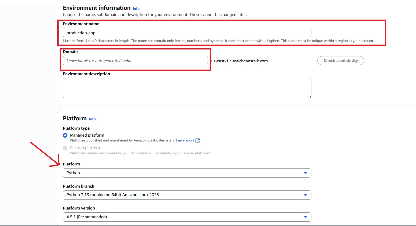Open Info link next to Platform heading
The height and width of the screenshot is (226, 416).
(x=92, y=119)
